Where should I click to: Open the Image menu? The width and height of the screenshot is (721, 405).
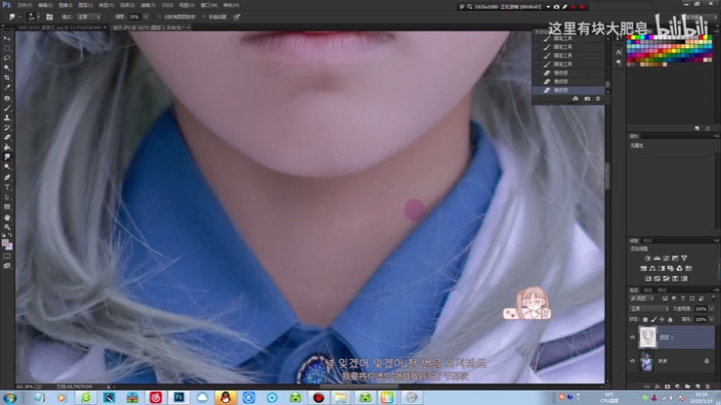point(65,6)
